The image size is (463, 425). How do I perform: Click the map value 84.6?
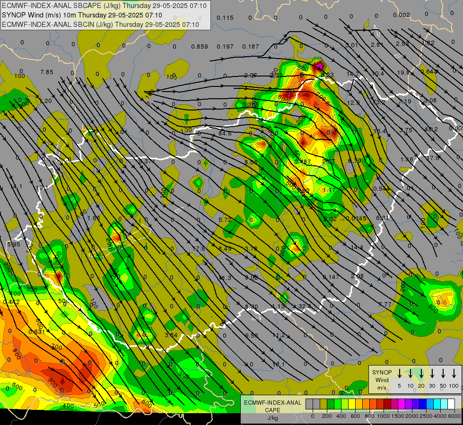(x=225, y=134)
